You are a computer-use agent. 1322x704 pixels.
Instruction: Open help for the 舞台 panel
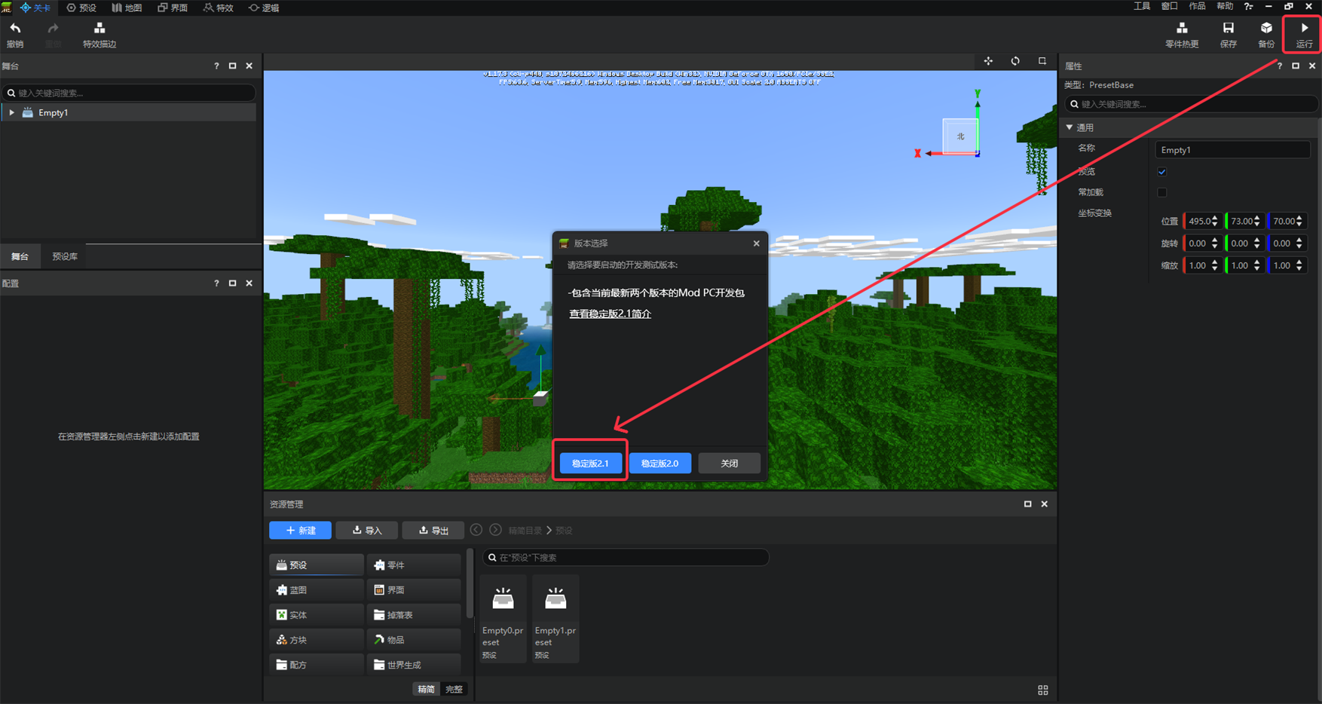coord(216,66)
